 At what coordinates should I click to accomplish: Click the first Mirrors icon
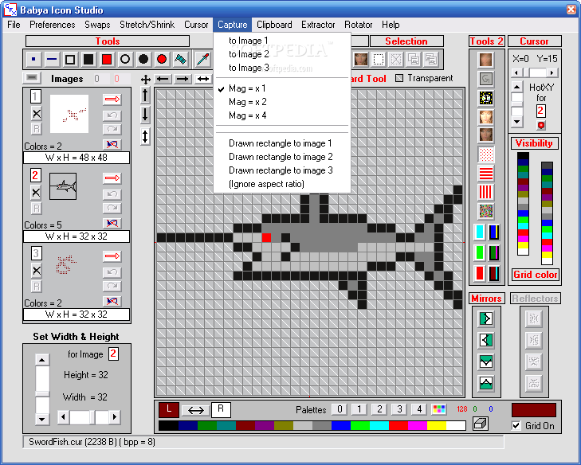click(486, 318)
